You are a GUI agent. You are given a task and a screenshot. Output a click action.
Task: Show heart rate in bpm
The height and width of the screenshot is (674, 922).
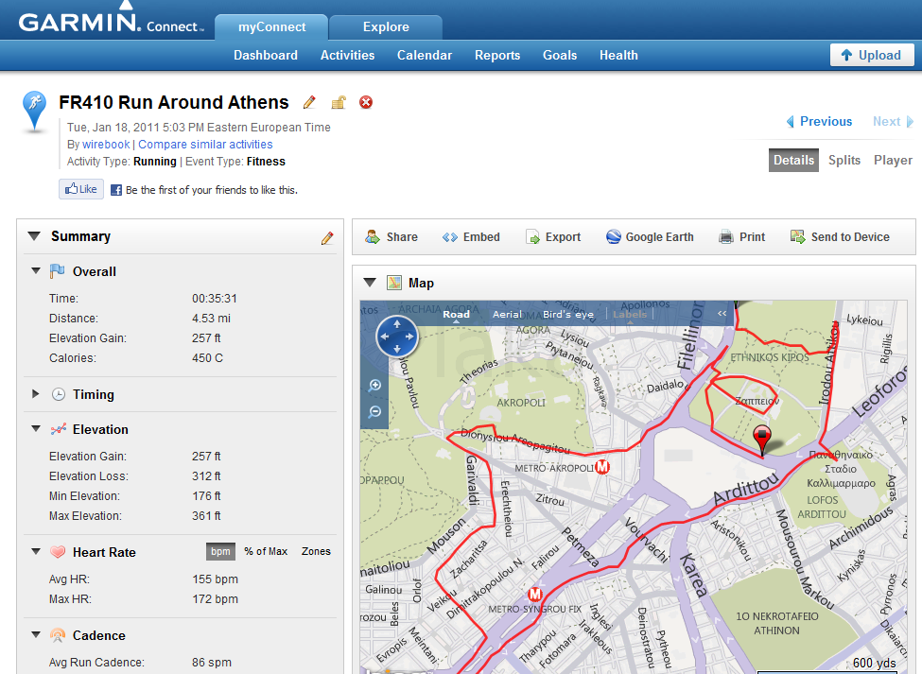[220, 551]
